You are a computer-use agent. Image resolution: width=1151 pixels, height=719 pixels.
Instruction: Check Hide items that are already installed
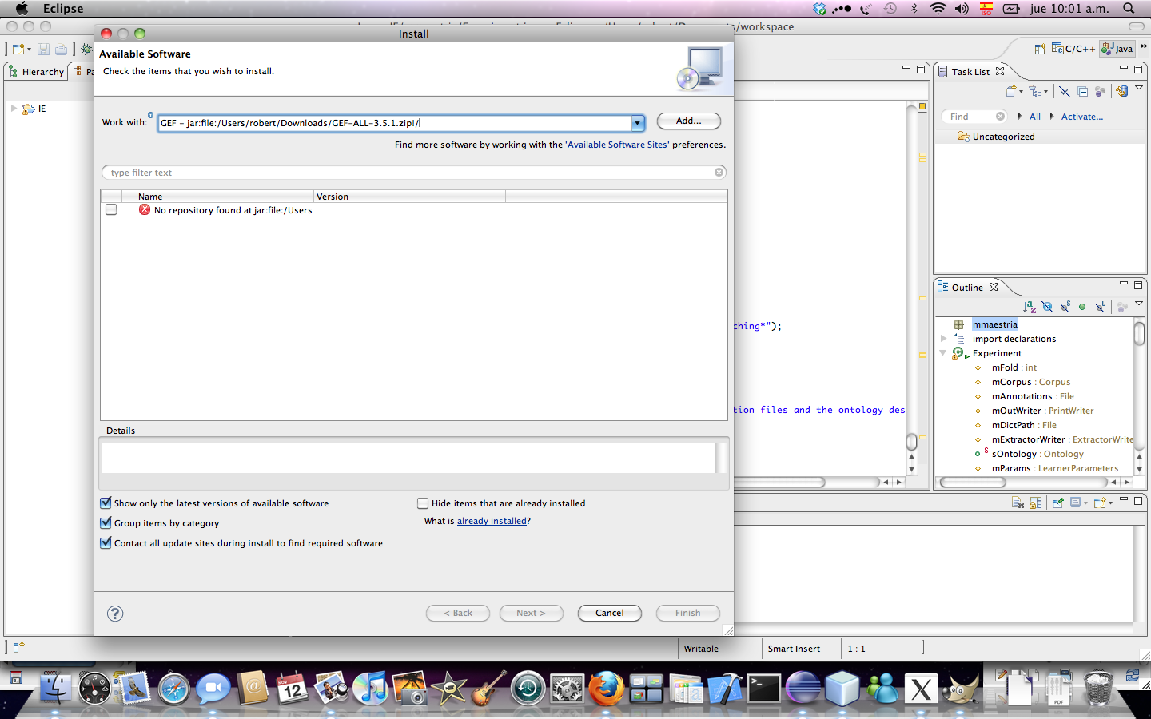423,503
